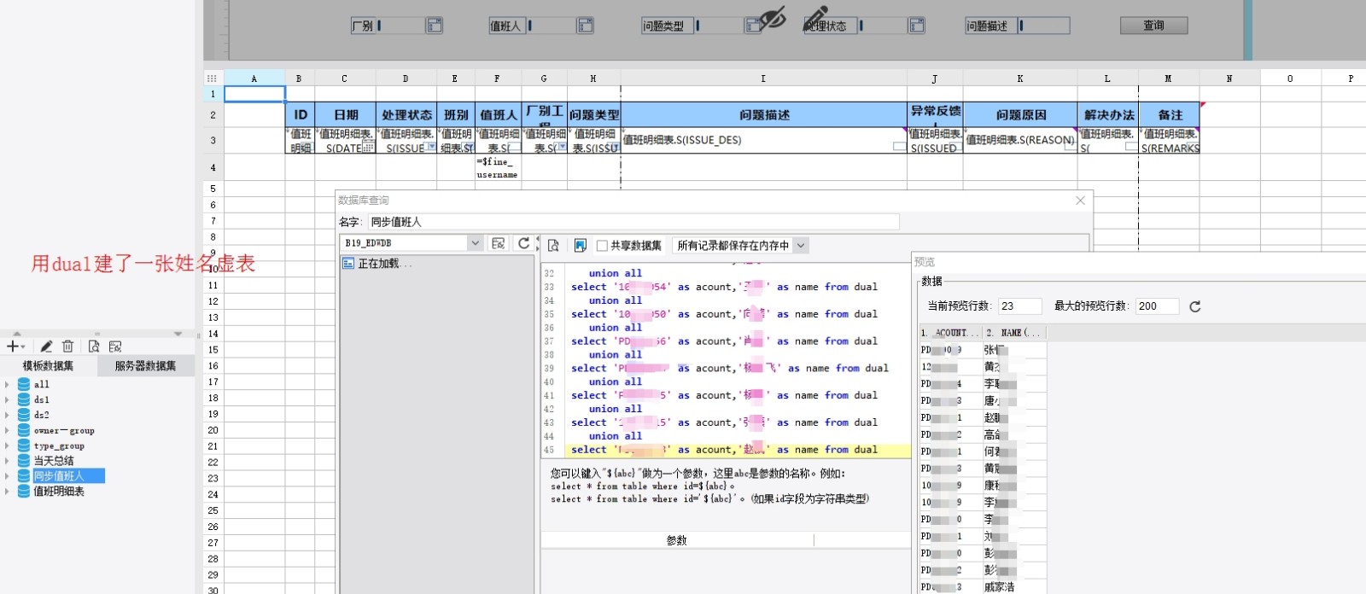Edit the selected dataset with the pencil icon
Viewport: 1366px width, 594px height.
pos(46,346)
